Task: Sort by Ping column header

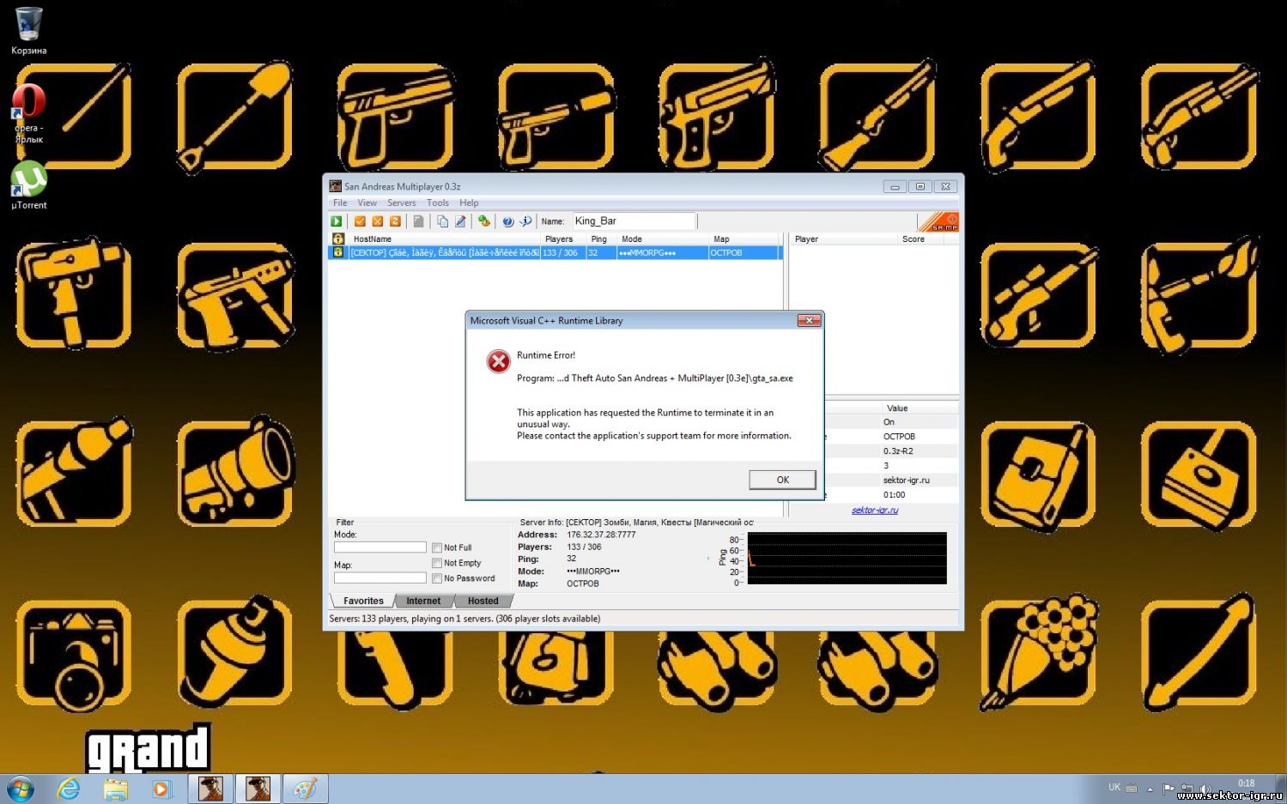Action: [x=601, y=239]
